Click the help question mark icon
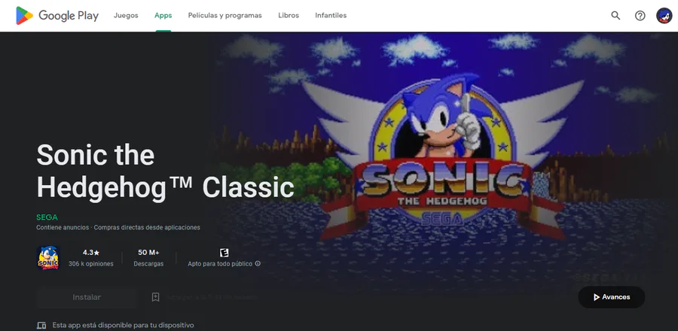The height and width of the screenshot is (331, 678). pos(640,16)
